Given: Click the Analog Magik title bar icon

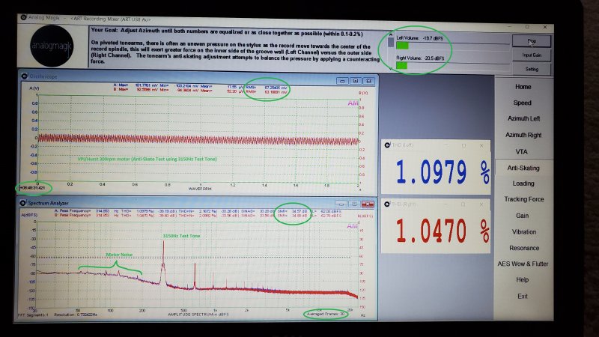Looking at the screenshot, I should coord(23,17).
